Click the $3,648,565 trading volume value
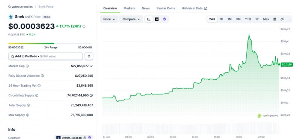This screenshot has height=139, width=300. [x=85, y=86]
